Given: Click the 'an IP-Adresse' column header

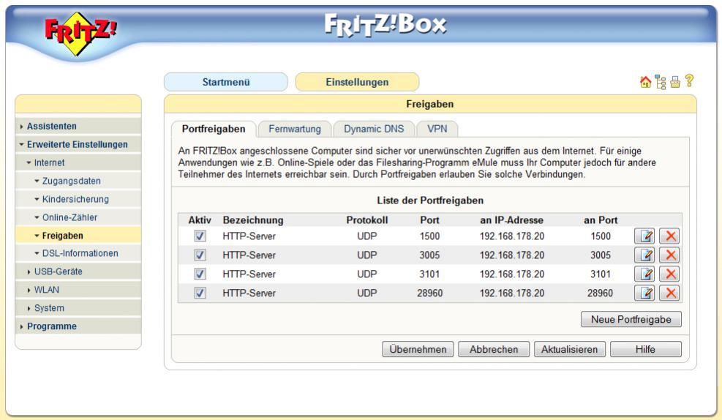Looking at the screenshot, I should pyautogui.click(x=511, y=220).
